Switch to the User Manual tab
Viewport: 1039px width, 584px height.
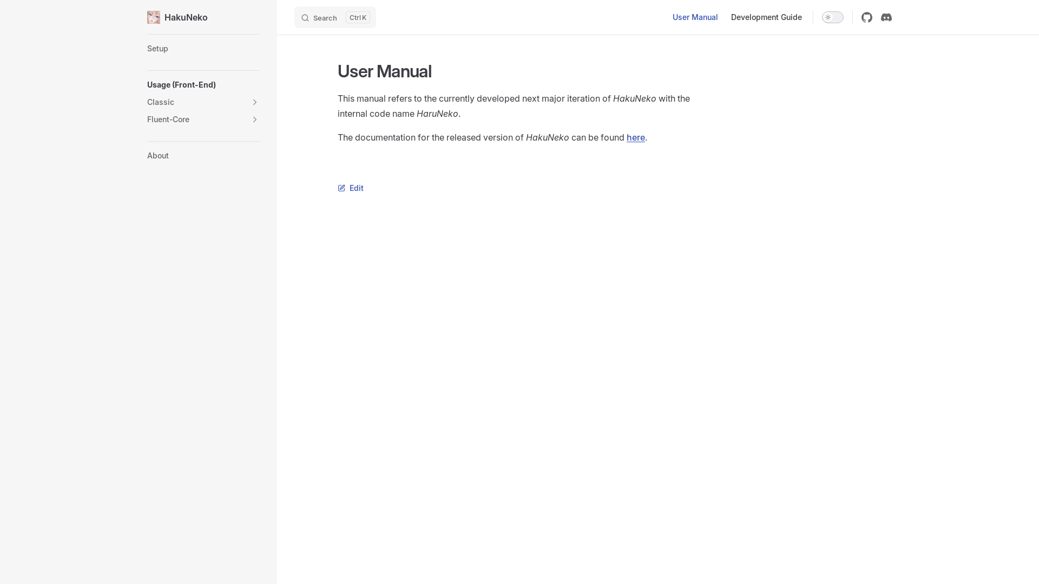[695, 17]
